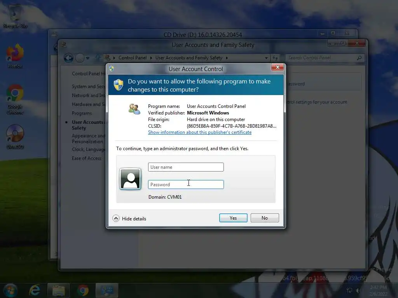Image resolution: width=398 pixels, height=298 pixels.
Task: Open UltraISO desktop shortcut
Action: (15, 137)
